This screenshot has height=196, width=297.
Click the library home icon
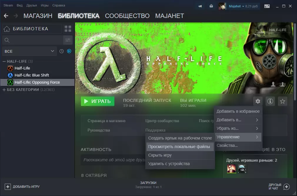tap(7, 29)
